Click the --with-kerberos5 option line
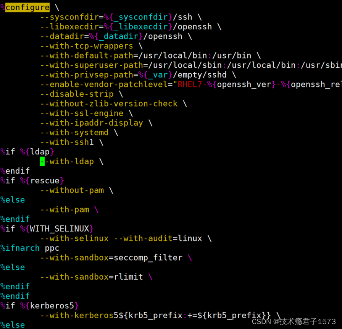Image resolution: width=342 pixels, height=329 pixels. pos(160,315)
